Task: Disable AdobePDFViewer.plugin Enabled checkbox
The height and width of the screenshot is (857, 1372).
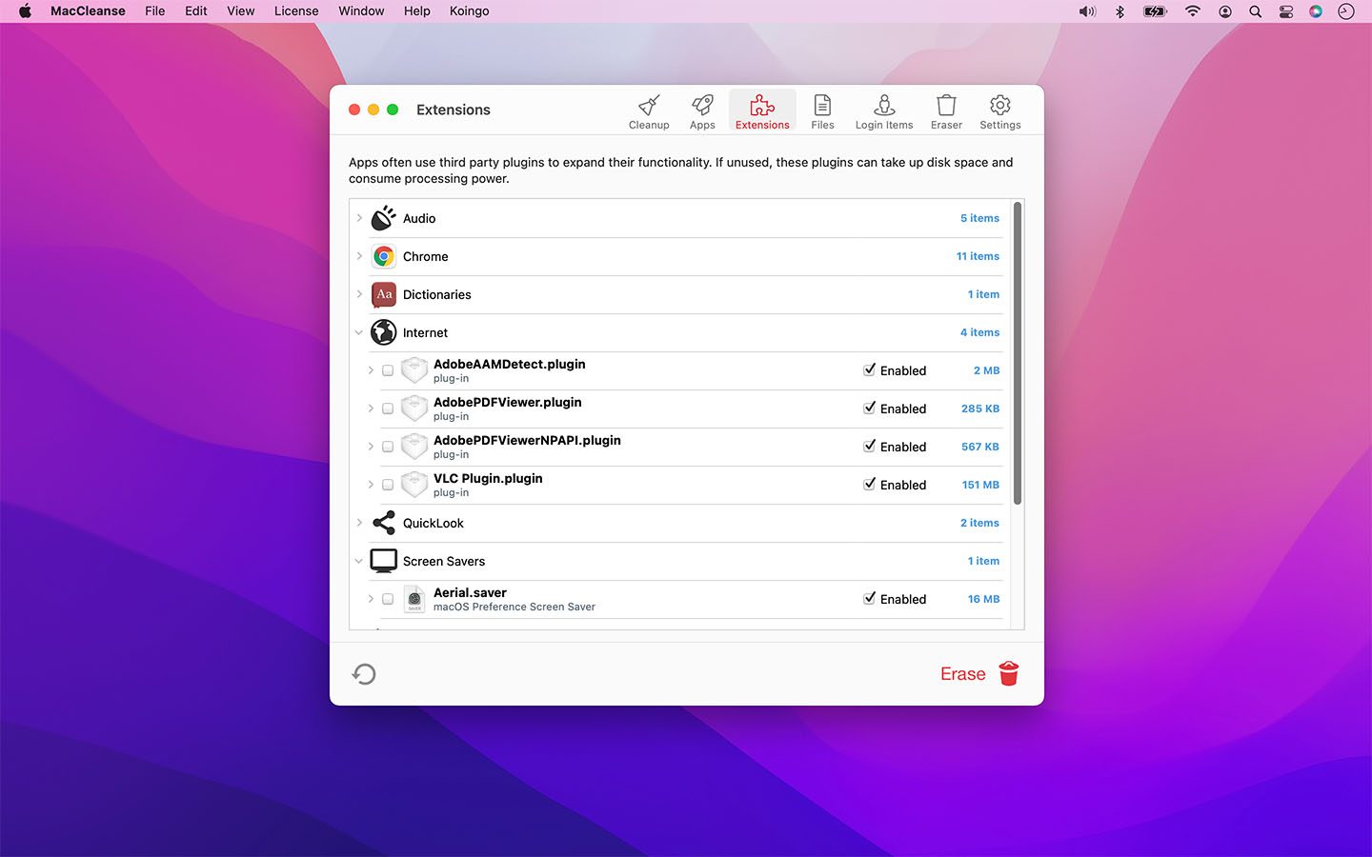Action: coord(869,408)
